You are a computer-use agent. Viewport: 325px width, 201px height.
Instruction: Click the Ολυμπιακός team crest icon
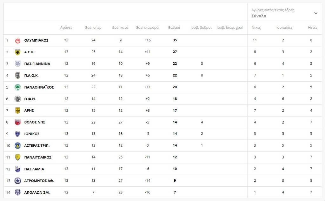point(18,40)
